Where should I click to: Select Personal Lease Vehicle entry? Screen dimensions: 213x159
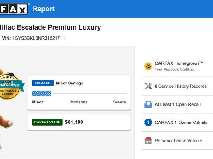click(179, 141)
